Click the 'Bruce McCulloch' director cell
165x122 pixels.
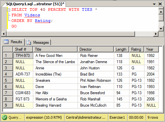click(x=96, y=105)
